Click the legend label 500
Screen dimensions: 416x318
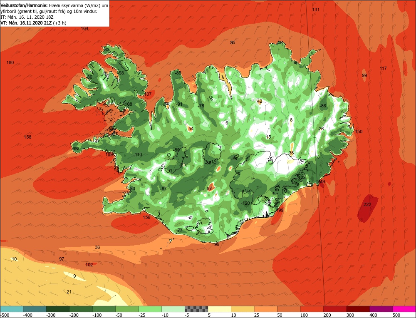396,315
